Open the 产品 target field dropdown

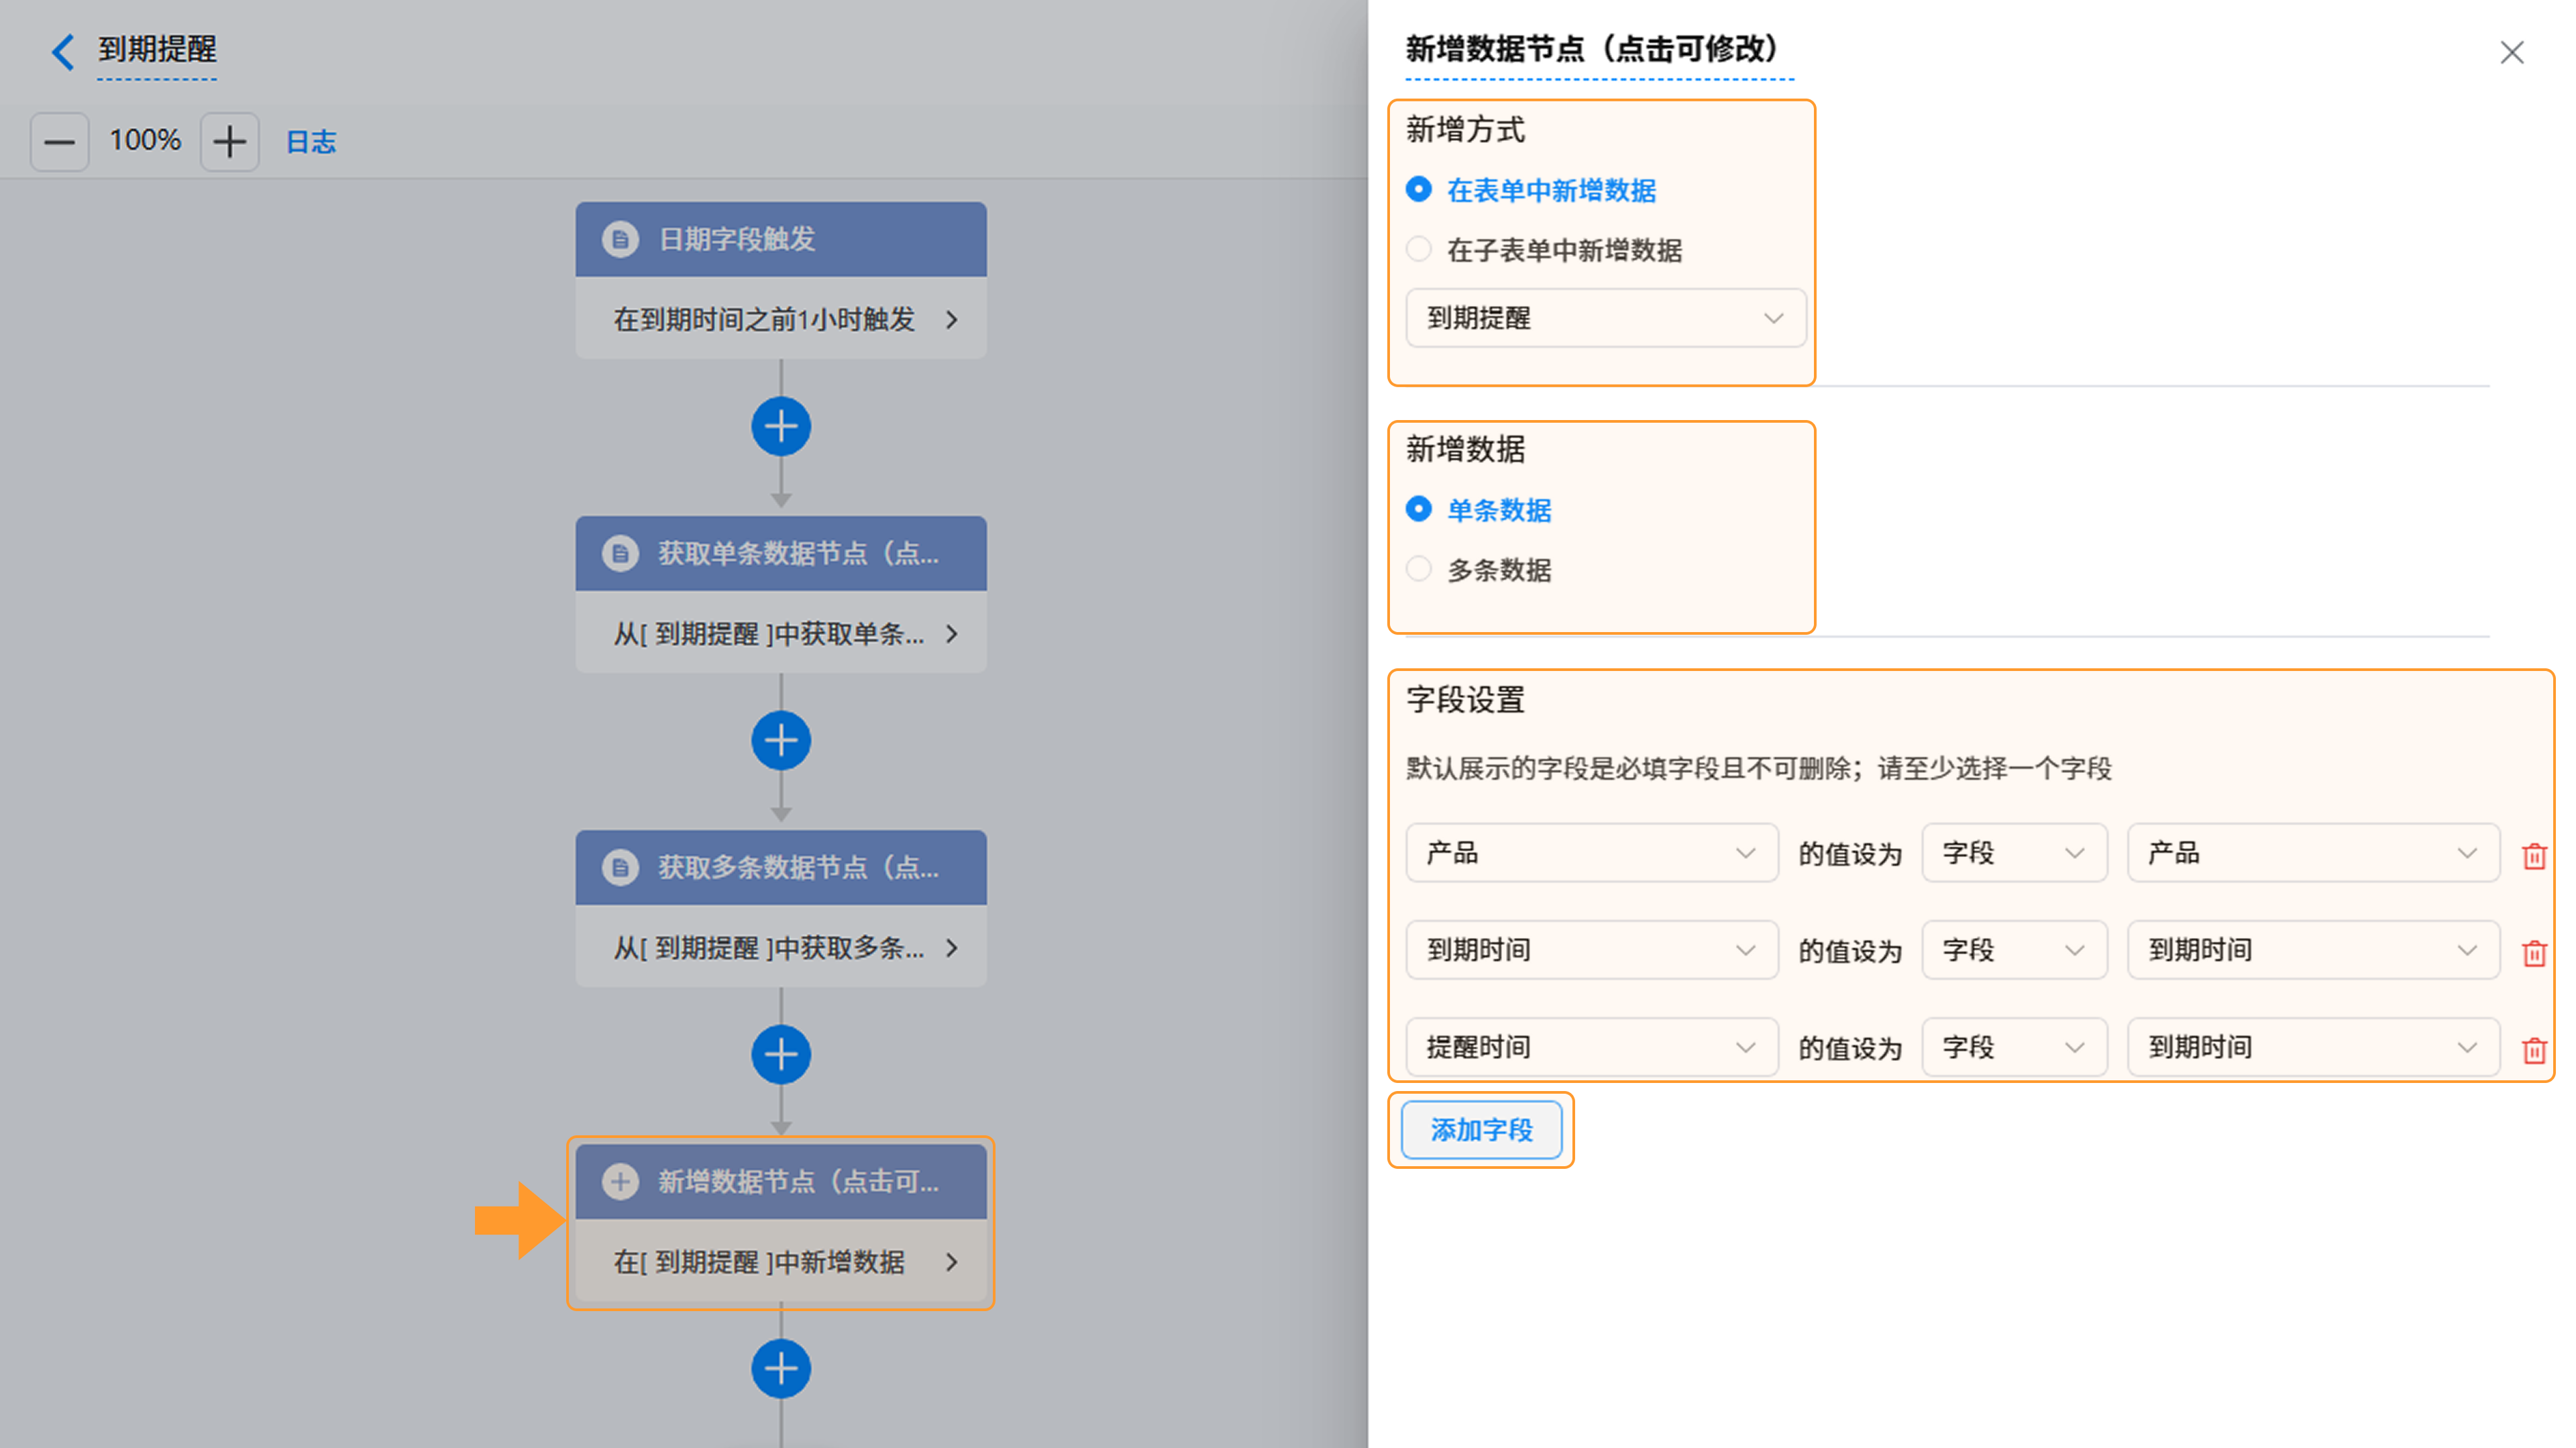1592,853
